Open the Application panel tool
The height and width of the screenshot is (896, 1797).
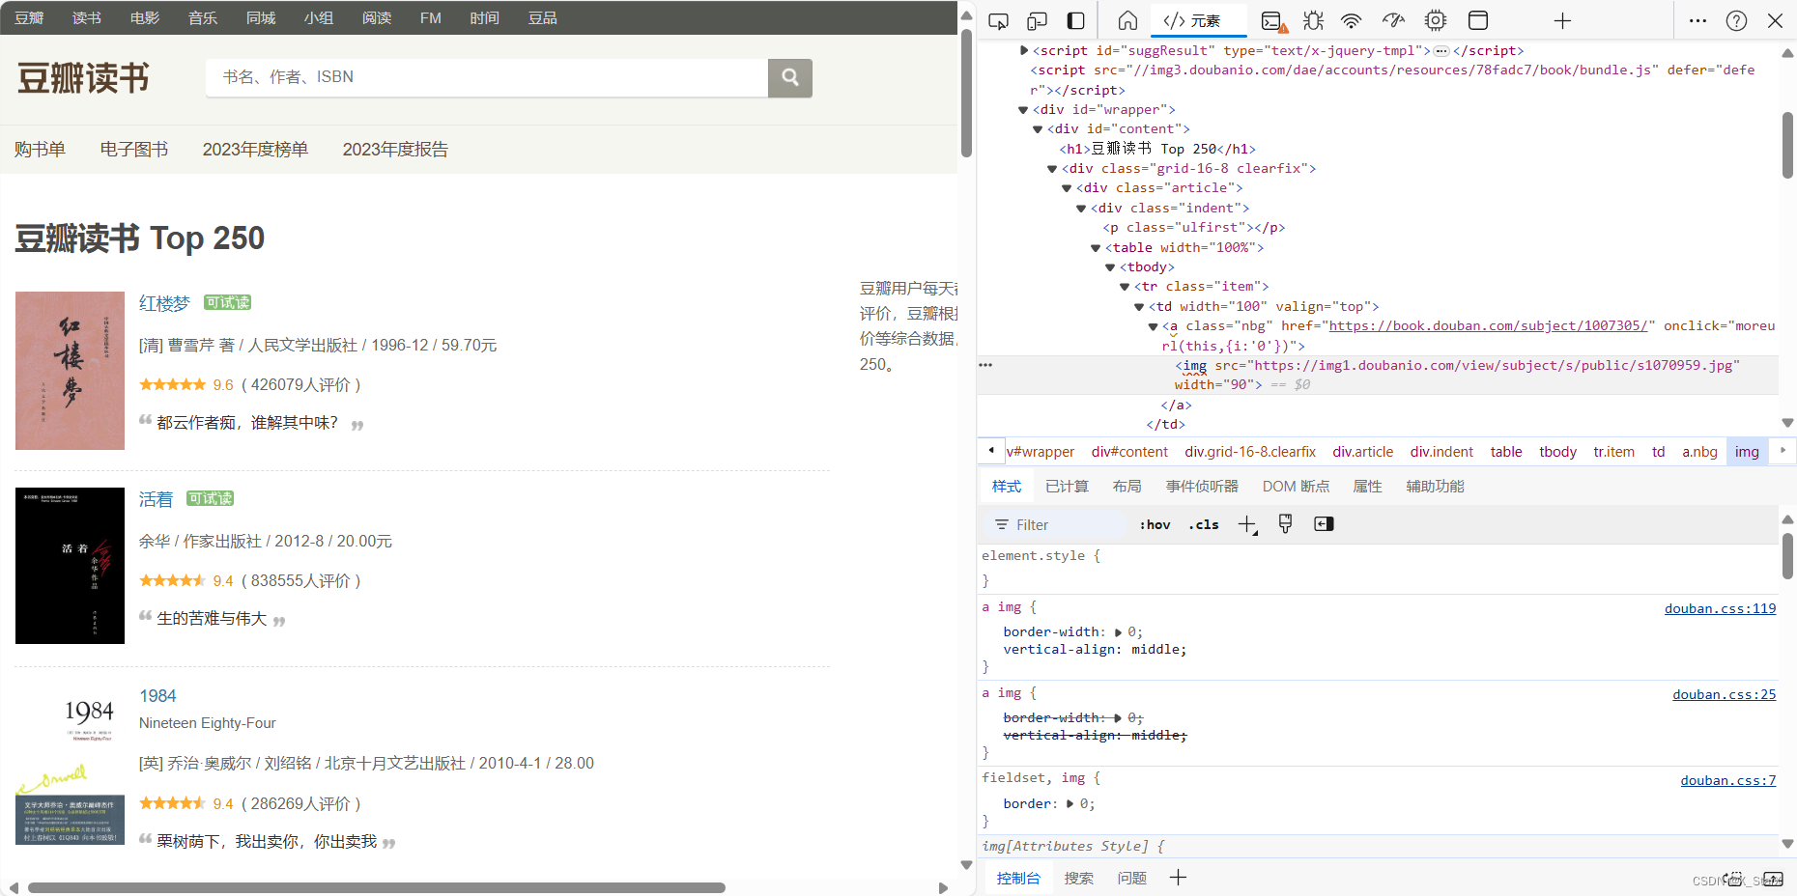click(x=1478, y=20)
